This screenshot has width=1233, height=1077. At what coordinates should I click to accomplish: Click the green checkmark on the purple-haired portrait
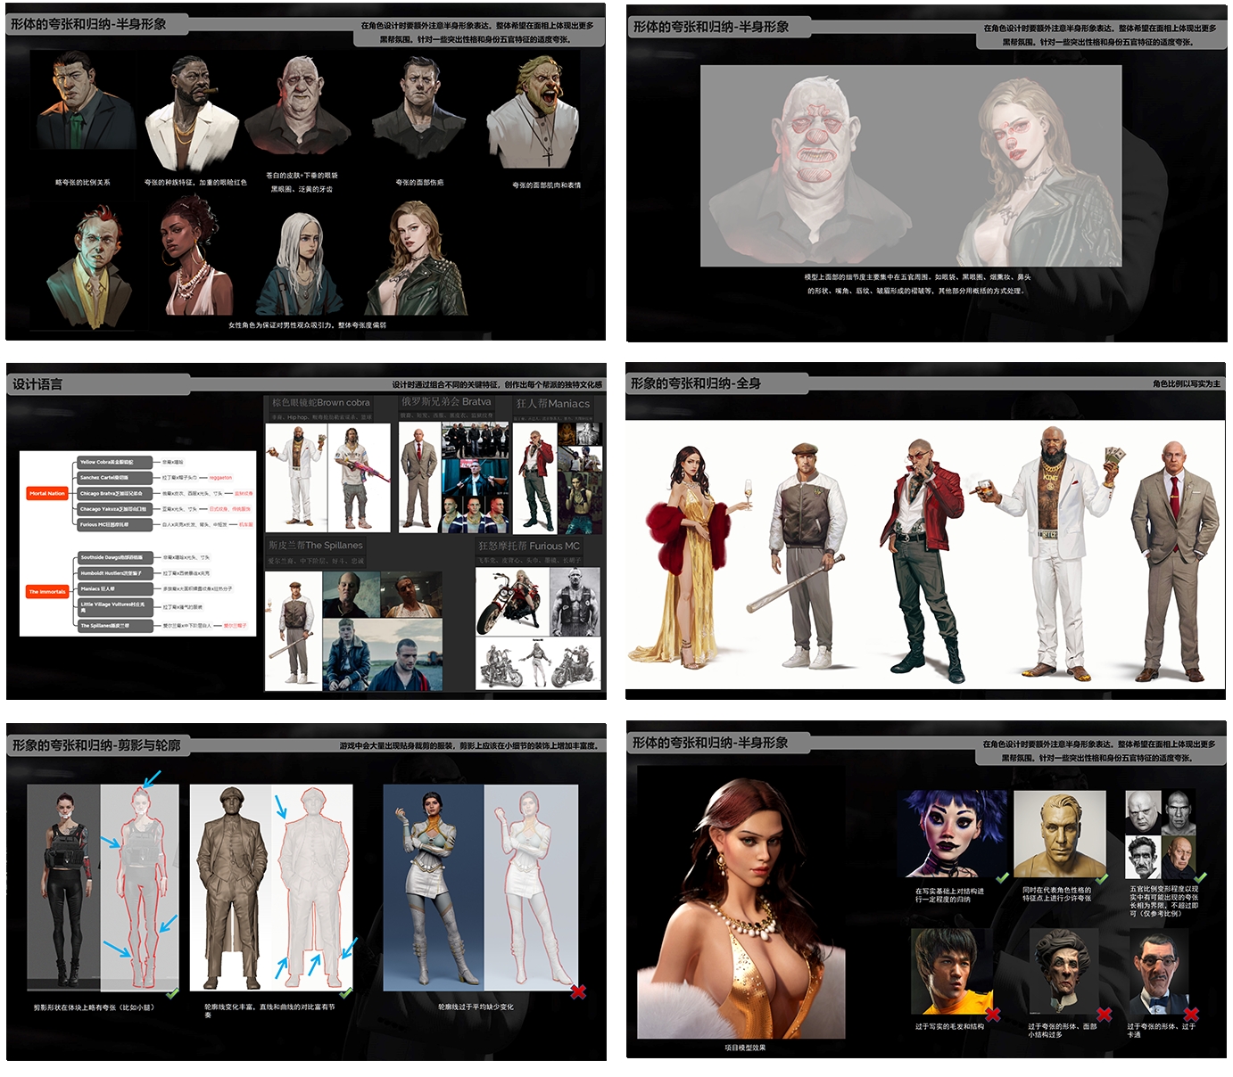pyautogui.click(x=1002, y=878)
